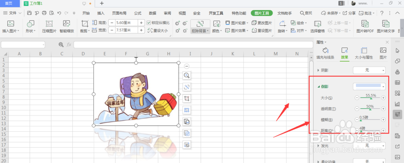Viewport: 404px width, 163px height.
Task: Click Compress Picture (压缩图片) icon
Action: point(49,24)
